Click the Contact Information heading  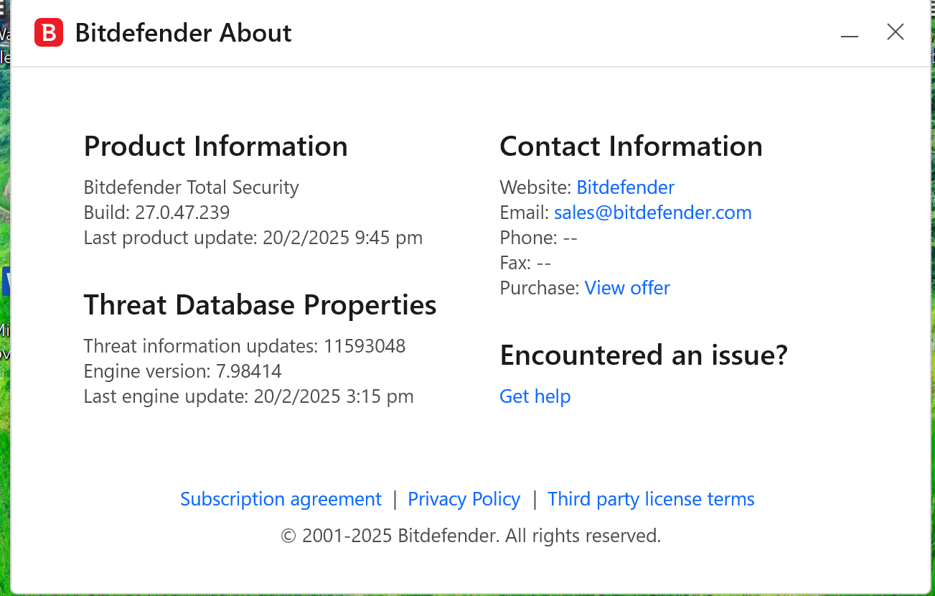[631, 146]
